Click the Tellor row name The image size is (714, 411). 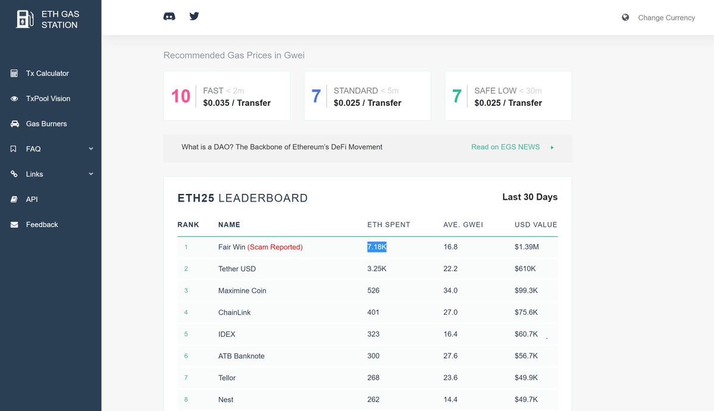coord(227,378)
